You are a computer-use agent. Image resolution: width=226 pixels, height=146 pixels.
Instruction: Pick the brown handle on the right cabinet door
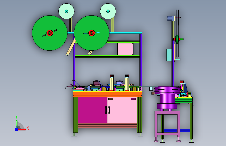point(111,99)
